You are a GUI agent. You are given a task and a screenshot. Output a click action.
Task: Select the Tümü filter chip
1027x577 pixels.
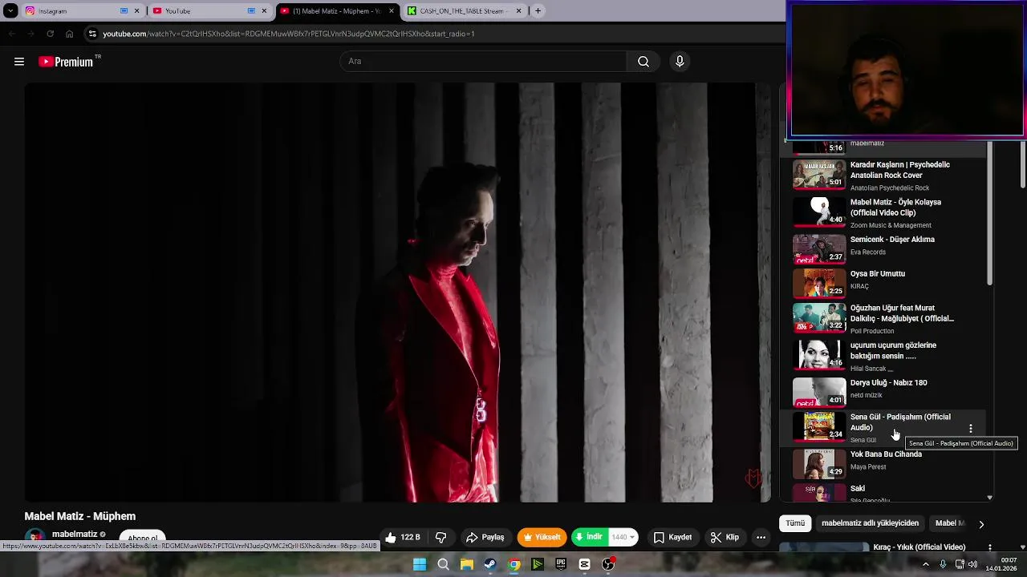pyautogui.click(x=795, y=523)
